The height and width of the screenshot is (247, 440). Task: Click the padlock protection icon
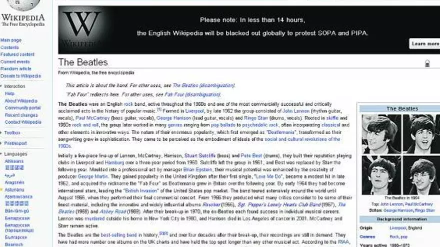tap(427, 63)
